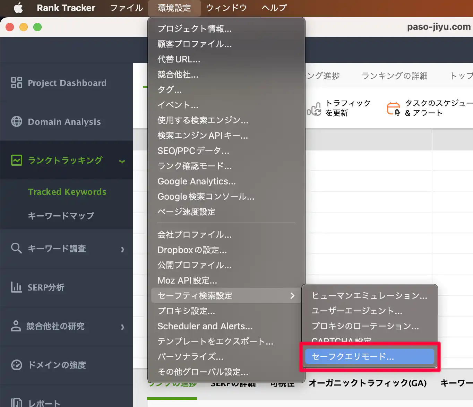Click the task scheduler calendar icon
Image resolution: width=473 pixels, height=407 pixels.
pyautogui.click(x=394, y=109)
